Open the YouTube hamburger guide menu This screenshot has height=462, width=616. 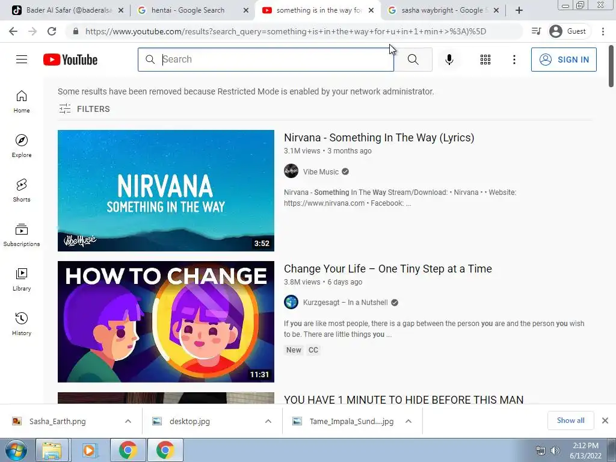22,60
